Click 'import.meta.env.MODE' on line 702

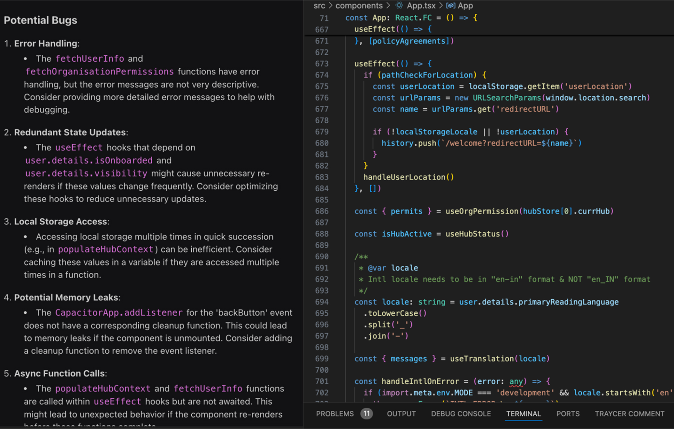(x=427, y=393)
